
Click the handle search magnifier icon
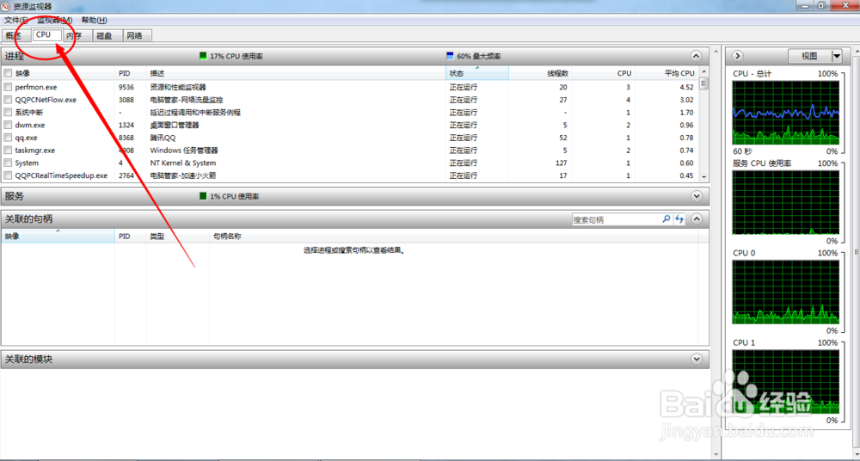point(666,219)
